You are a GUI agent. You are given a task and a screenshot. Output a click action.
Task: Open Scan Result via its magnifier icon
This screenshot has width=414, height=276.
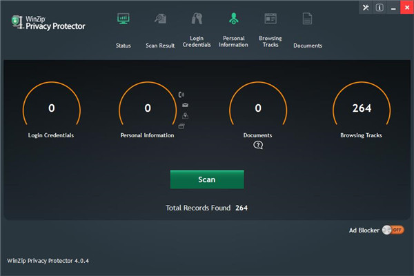pyautogui.click(x=160, y=19)
